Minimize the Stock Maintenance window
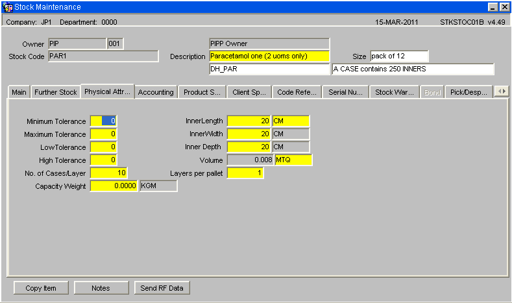Viewport: 512px width, 303px height. [x=493, y=7]
